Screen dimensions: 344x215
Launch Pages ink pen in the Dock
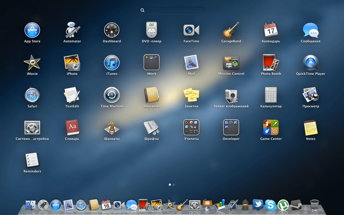coord(233,205)
